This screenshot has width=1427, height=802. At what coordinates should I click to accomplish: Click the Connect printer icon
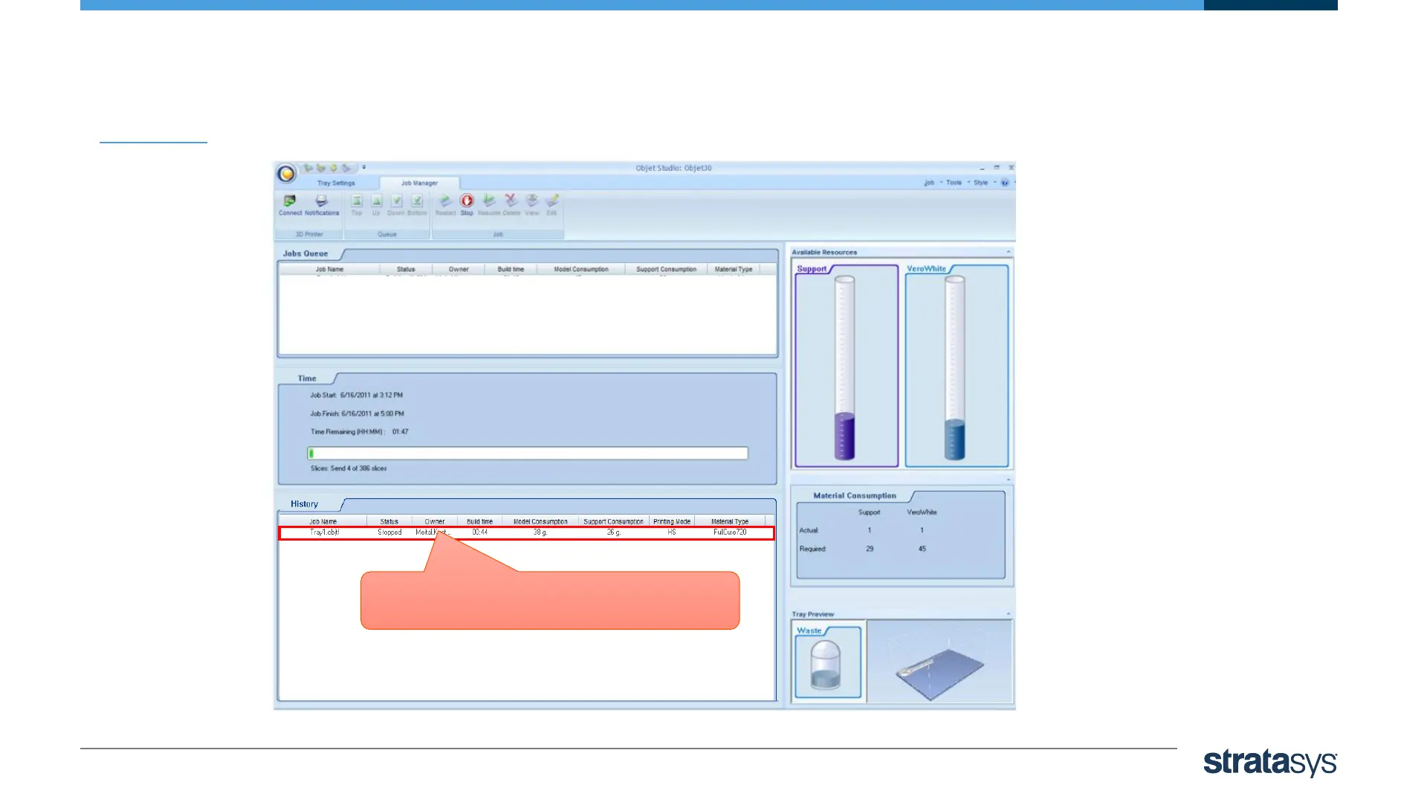290,201
